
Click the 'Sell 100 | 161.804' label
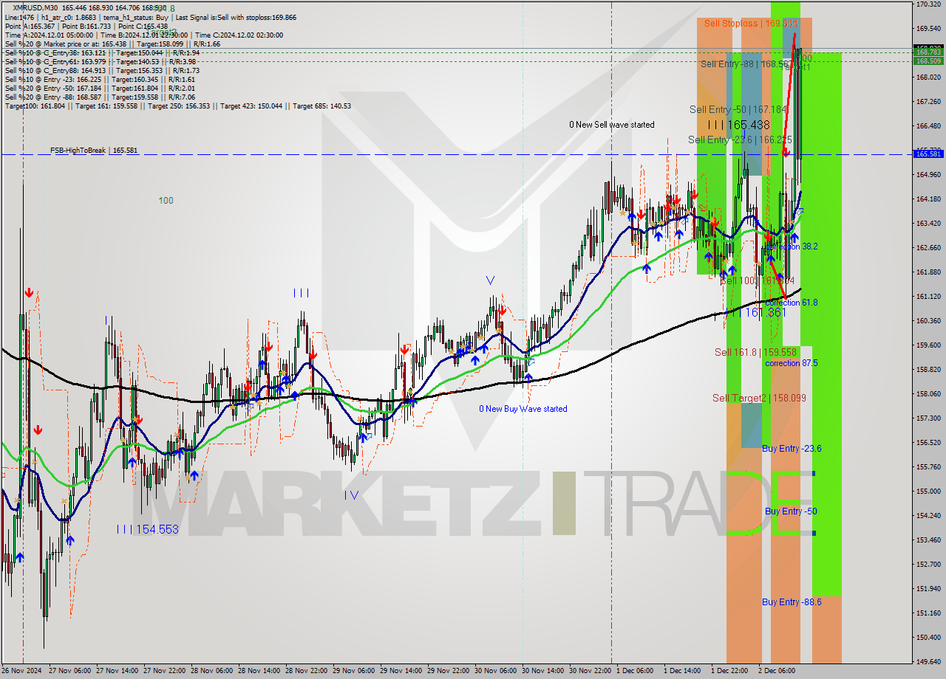[758, 281]
